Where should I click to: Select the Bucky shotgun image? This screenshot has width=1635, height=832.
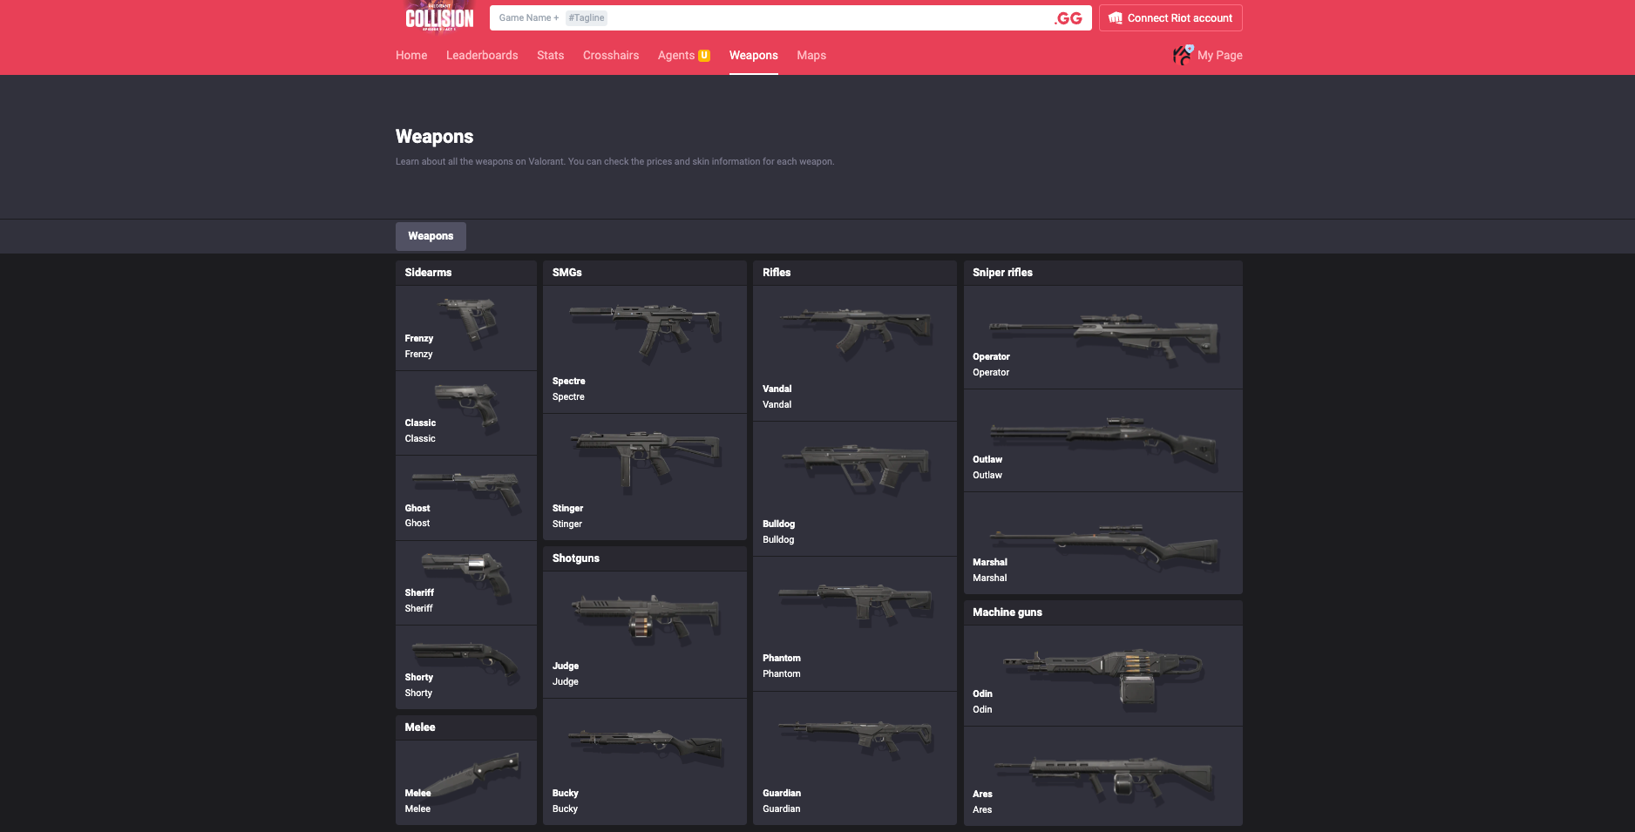[x=646, y=747]
